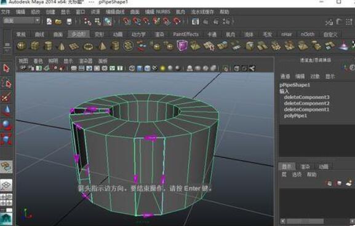The image size is (355, 226).
Task: Create a polygon pipe from shelf
Action: point(115,46)
